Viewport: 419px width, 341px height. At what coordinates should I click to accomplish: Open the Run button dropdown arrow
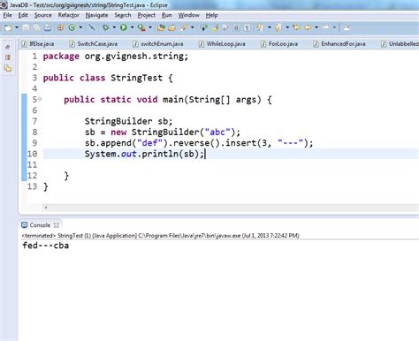tap(132, 27)
